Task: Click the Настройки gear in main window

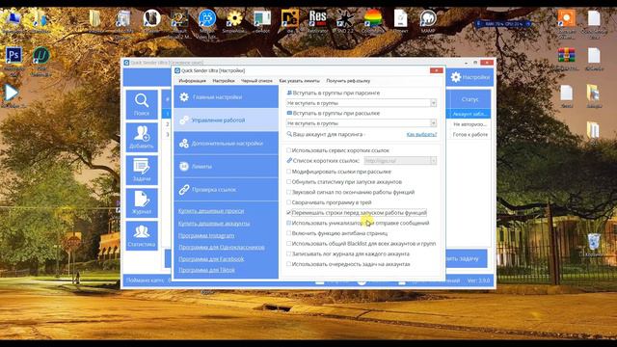Action: [x=470, y=77]
